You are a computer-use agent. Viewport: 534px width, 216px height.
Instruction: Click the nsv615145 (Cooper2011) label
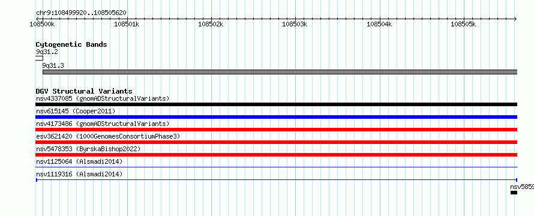[x=76, y=112]
